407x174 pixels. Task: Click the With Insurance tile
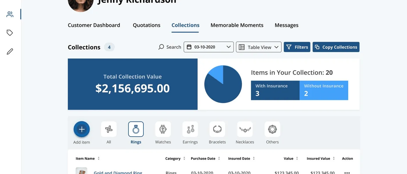point(275,90)
